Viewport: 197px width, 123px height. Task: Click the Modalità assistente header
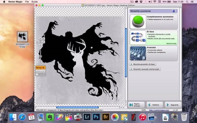click(154, 11)
